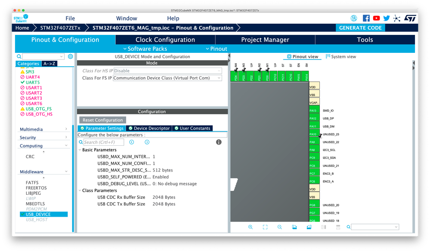The image size is (430, 252).
Task: Select the Pinout & Configuration tab
Action: pos(65,40)
